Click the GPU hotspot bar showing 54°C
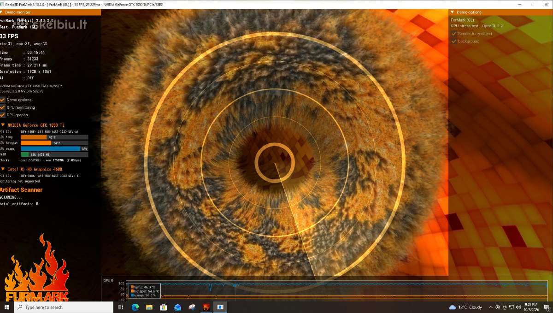This screenshot has height=313, width=553. pos(54,143)
